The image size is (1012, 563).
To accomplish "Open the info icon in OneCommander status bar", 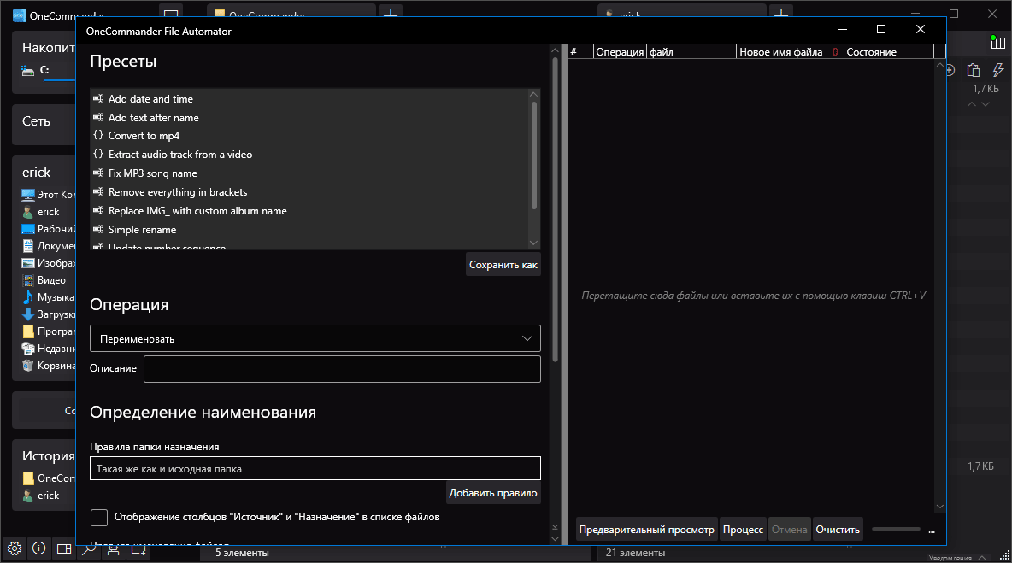I will [38, 548].
